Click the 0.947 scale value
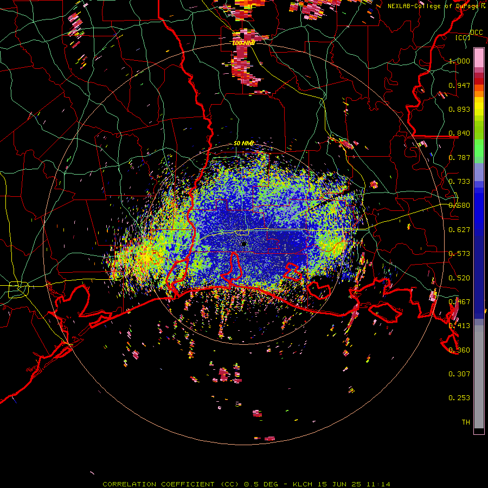The width and height of the screenshot is (488, 488). coord(459,85)
